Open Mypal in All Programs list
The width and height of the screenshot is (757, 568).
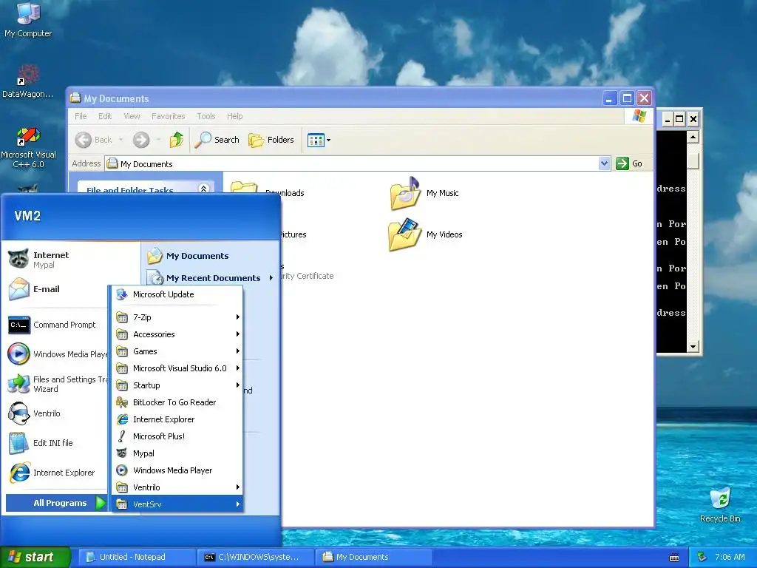(x=177, y=453)
